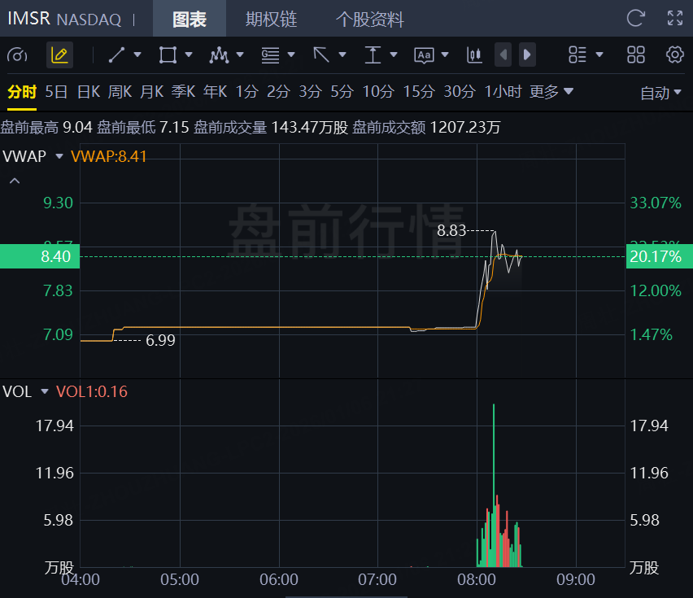Expand wave pattern tool dropdown
Viewport: 693px width, 598px height.
point(240,55)
